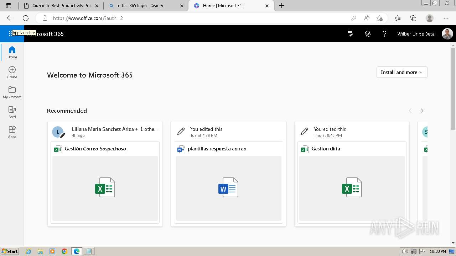Click the 'Thu at 8:46 PM' edit timestamp
Viewport: 456px width, 256px height.
coord(328,135)
